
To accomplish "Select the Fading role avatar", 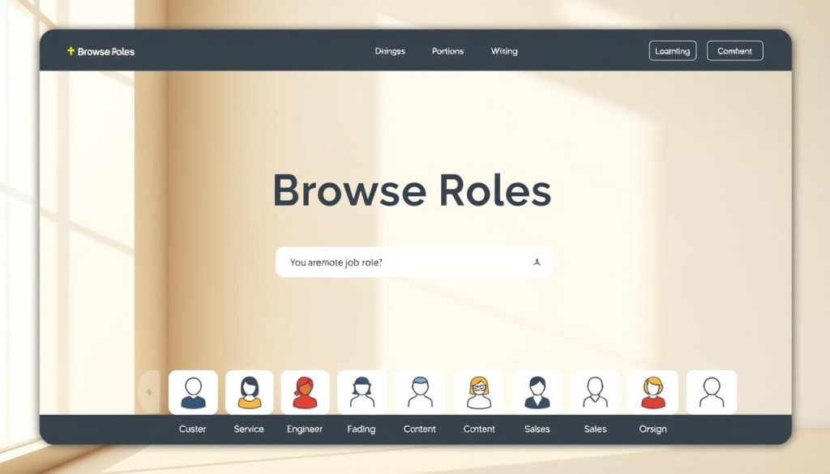I will (x=362, y=393).
